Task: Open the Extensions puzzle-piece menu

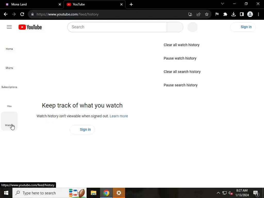Action: 225,14
